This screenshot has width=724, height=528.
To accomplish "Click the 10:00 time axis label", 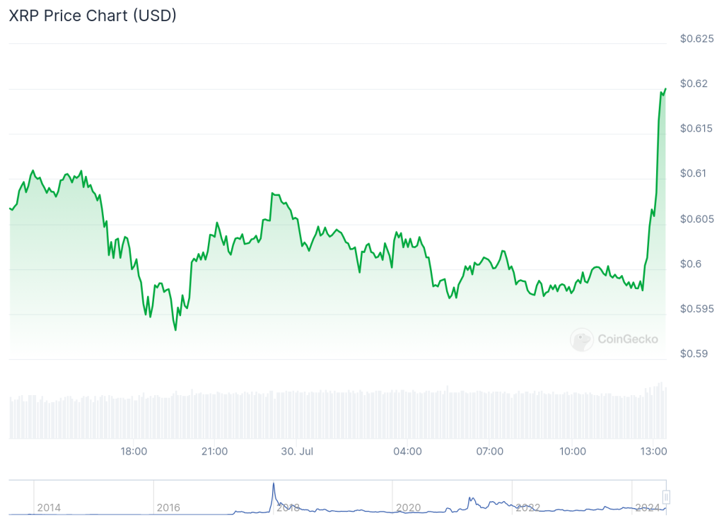I will click(x=572, y=451).
